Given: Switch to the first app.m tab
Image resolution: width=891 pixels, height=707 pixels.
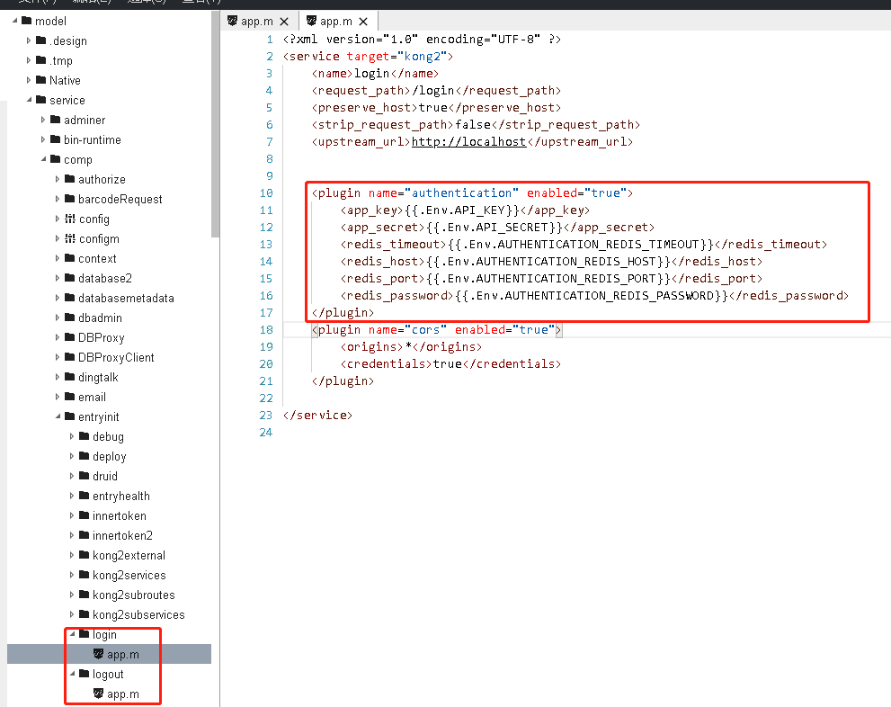Looking at the screenshot, I should (x=256, y=22).
